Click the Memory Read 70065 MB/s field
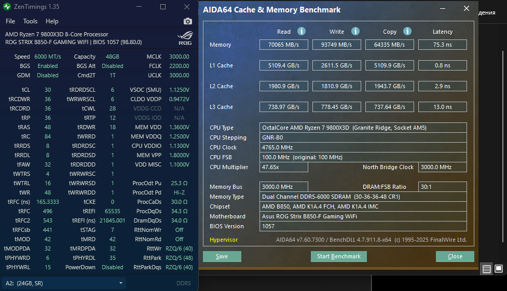 (x=283, y=45)
